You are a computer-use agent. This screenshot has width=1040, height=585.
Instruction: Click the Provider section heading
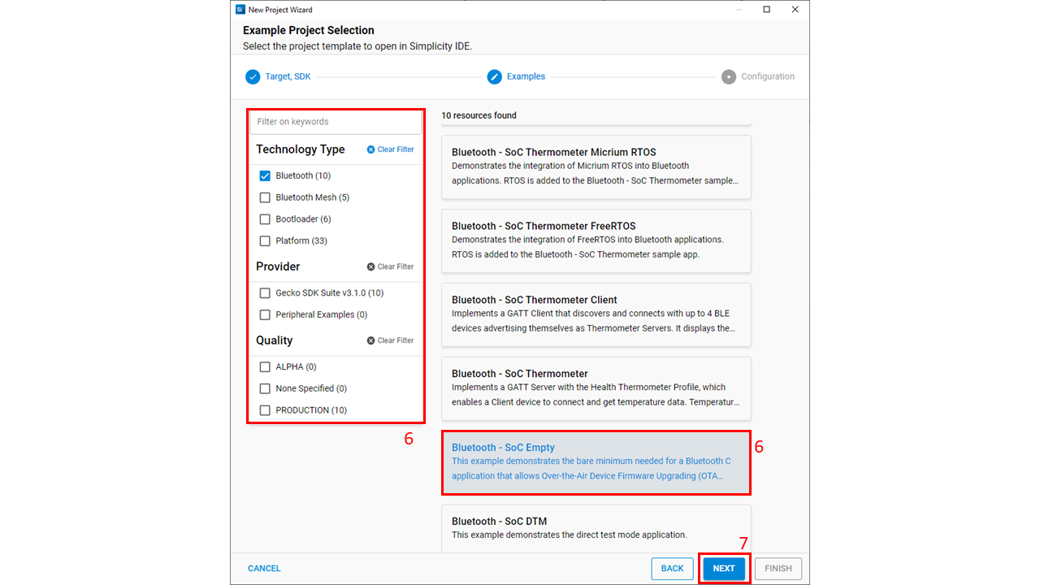pyautogui.click(x=278, y=266)
